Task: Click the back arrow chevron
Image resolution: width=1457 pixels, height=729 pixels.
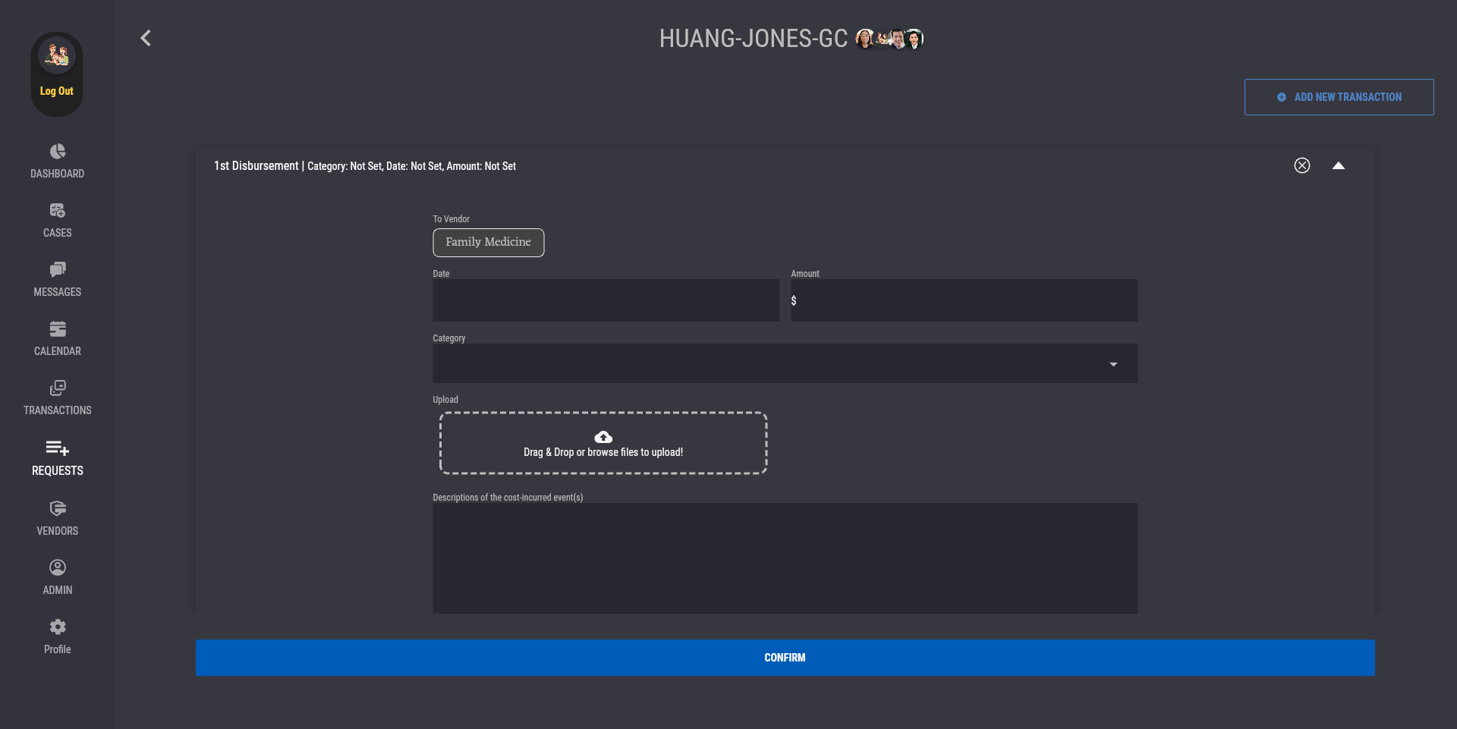Action: coord(146,38)
